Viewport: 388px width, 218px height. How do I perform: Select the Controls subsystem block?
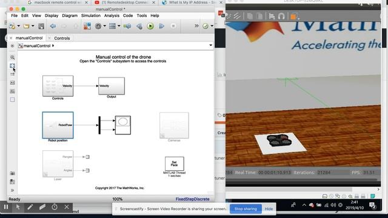pyautogui.click(x=58, y=86)
